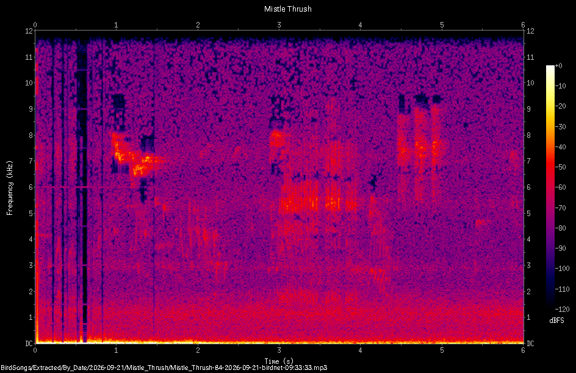Click the mp3 file path caption

164,368
